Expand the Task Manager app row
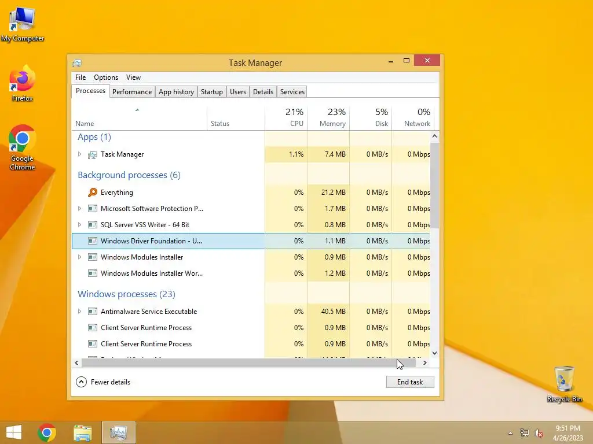This screenshot has width=593, height=444. tap(79, 154)
